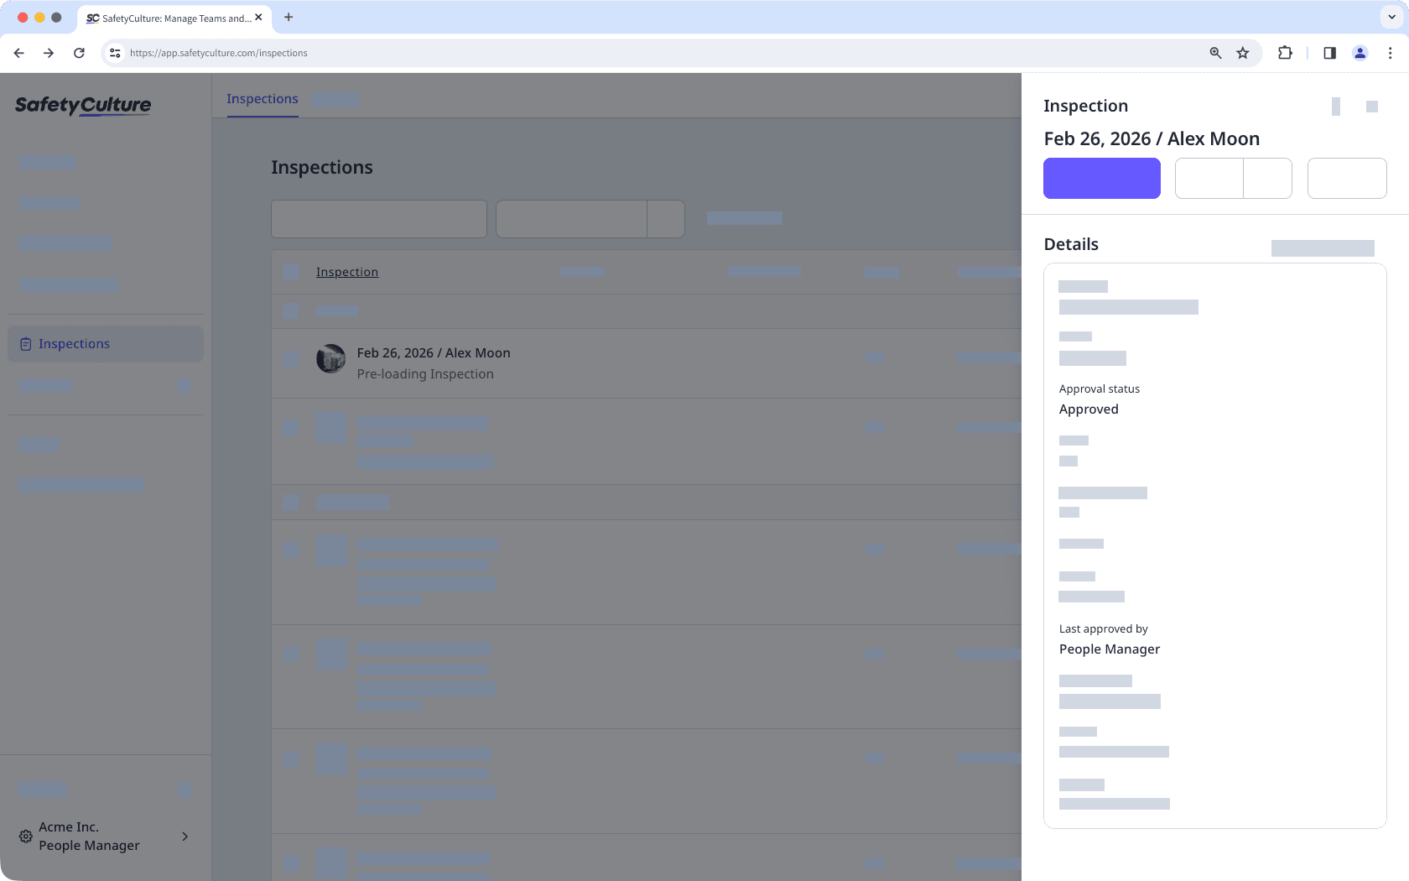Viewport: 1409px width, 881px height.
Task: Select the checkbox on the row below Alex Moon
Action: (290, 428)
